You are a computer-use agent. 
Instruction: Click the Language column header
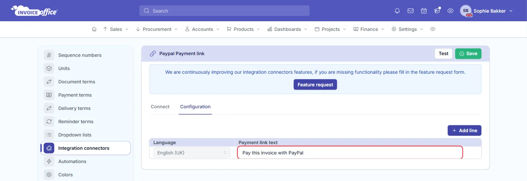click(x=165, y=142)
